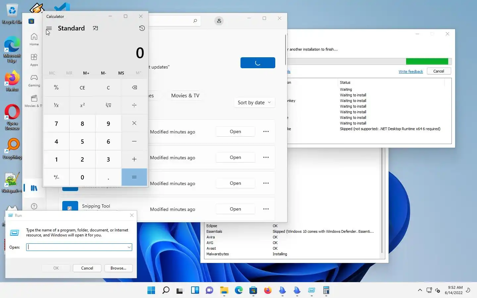Click the x squared key in Calculator
Image resolution: width=477 pixels, height=298 pixels.
(82, 105)
